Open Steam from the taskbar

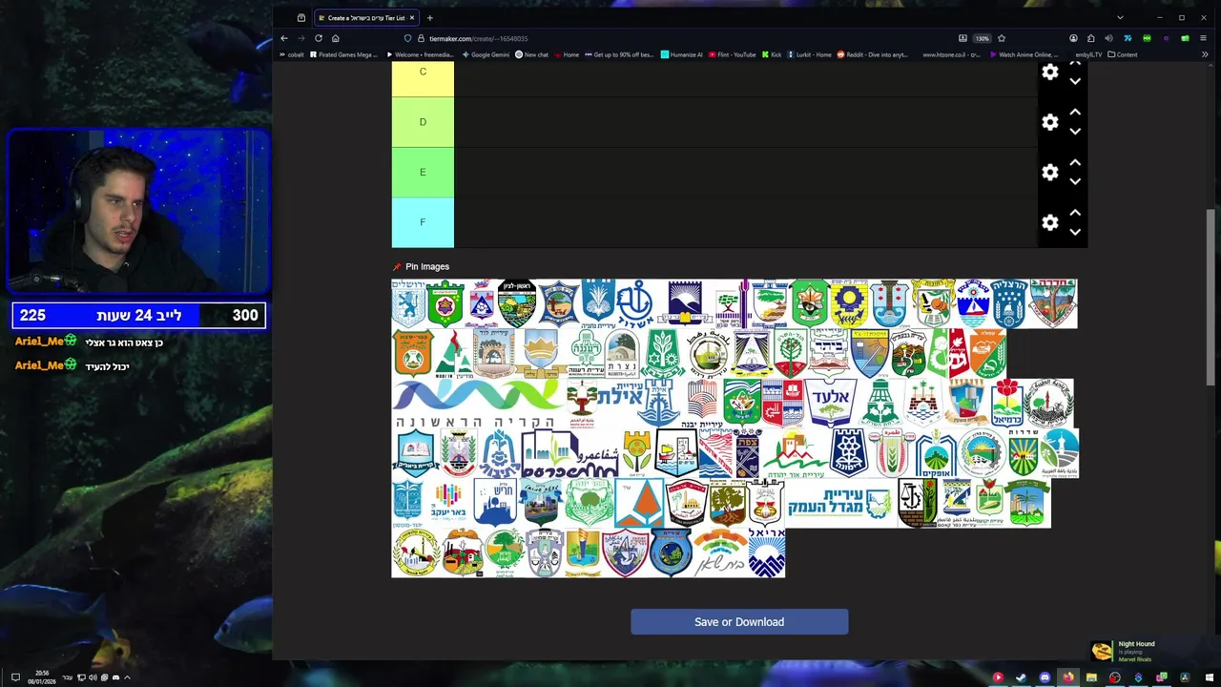(1021, 677)
